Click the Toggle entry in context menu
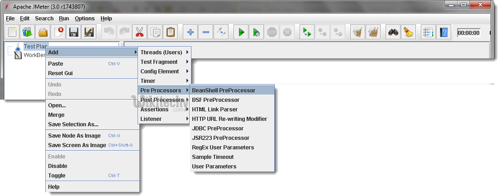Viewport: 501px width, 196px height. 57,176
